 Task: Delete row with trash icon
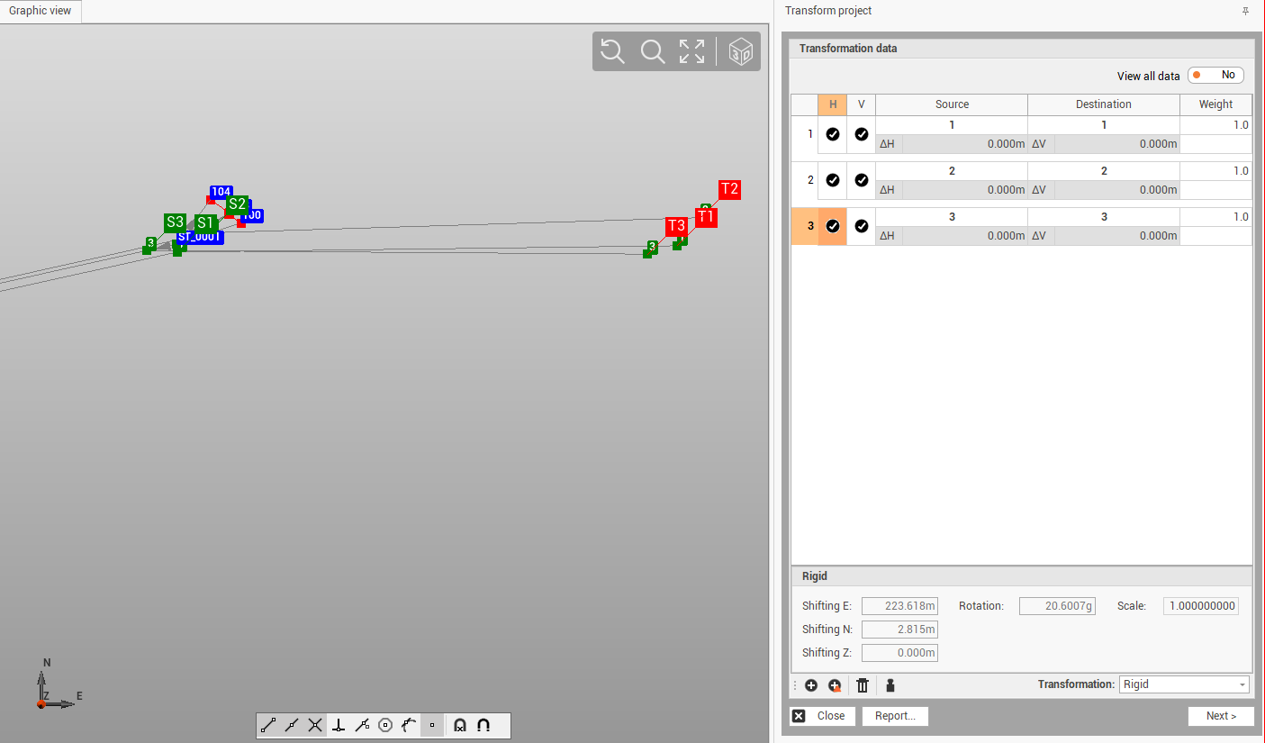(862, 685)
